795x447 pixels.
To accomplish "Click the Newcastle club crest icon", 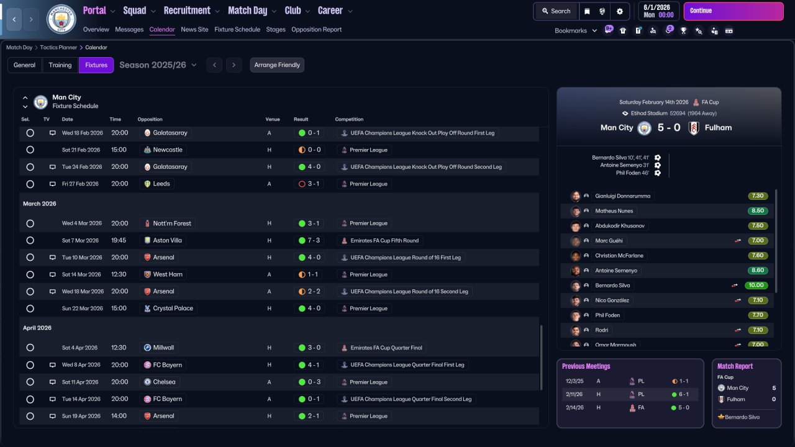I will click(147, 150).
